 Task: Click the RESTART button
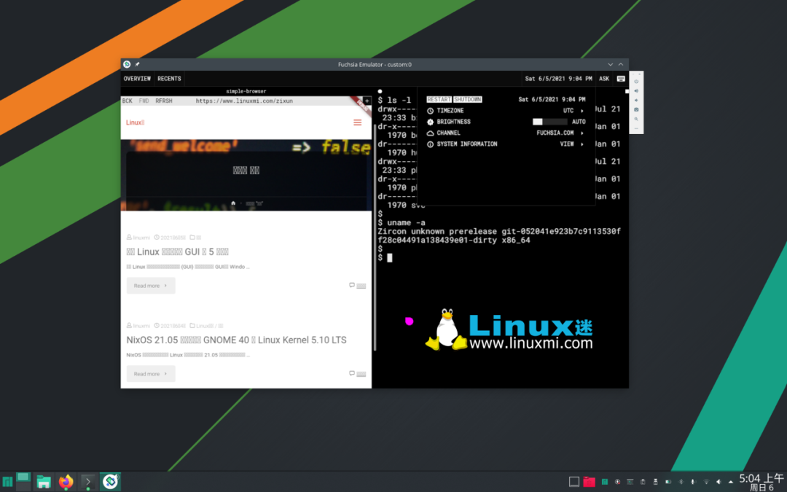(x=439, y=99)
